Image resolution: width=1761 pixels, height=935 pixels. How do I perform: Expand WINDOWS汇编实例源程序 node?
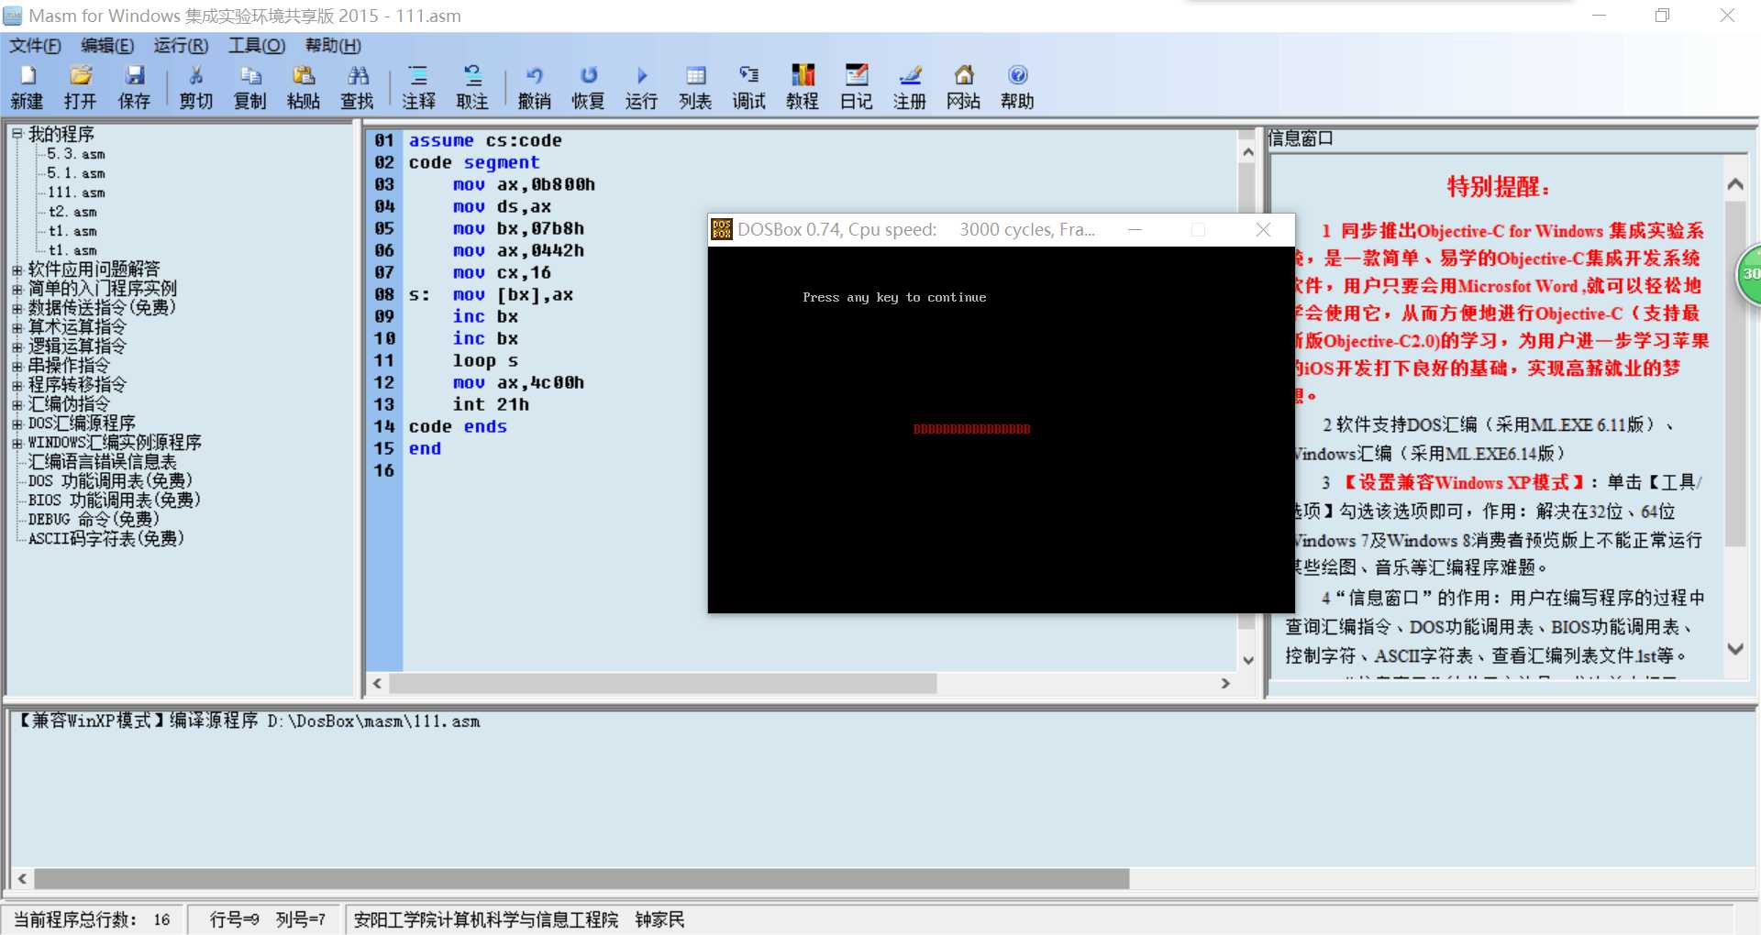17,443
